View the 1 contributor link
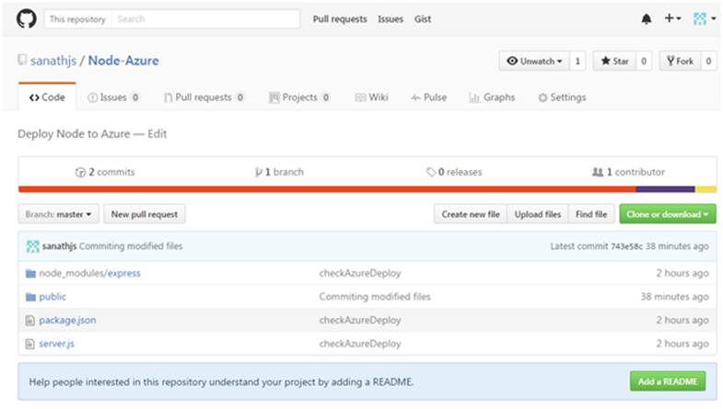The width and height of the screenshot is (723, 409). (628, 172)
